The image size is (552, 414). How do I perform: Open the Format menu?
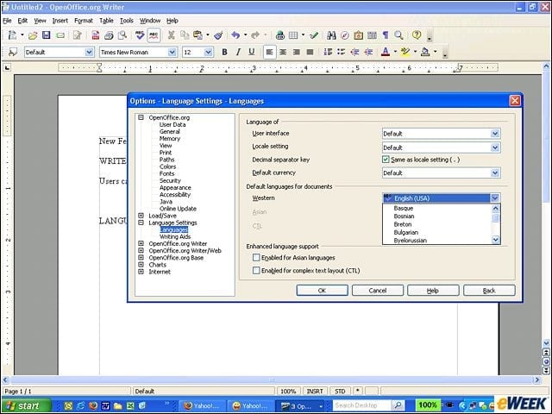(84, 21)
